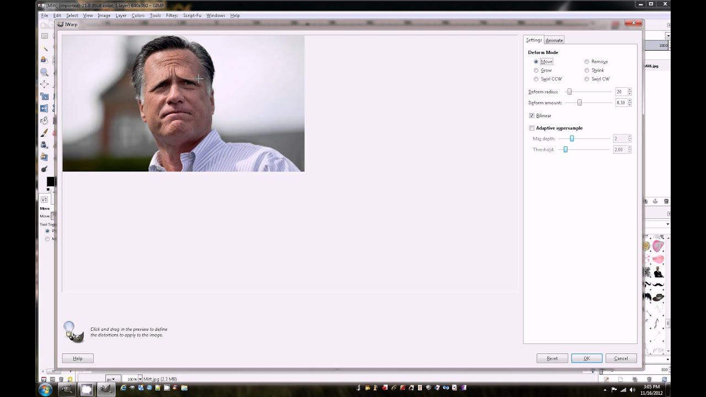Open the zoom percentage dropdown
Viewport: 706px width, 397px height.
140,379
